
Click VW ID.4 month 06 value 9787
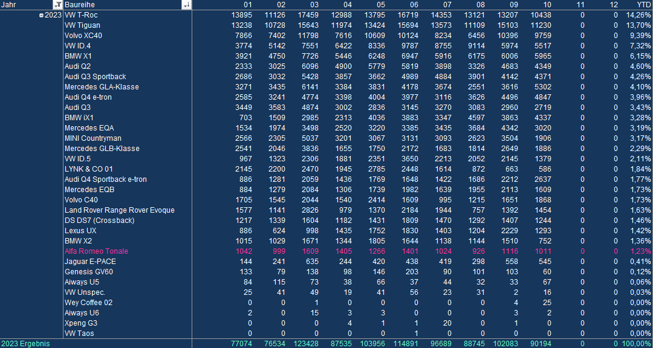(x=410, y=46)
